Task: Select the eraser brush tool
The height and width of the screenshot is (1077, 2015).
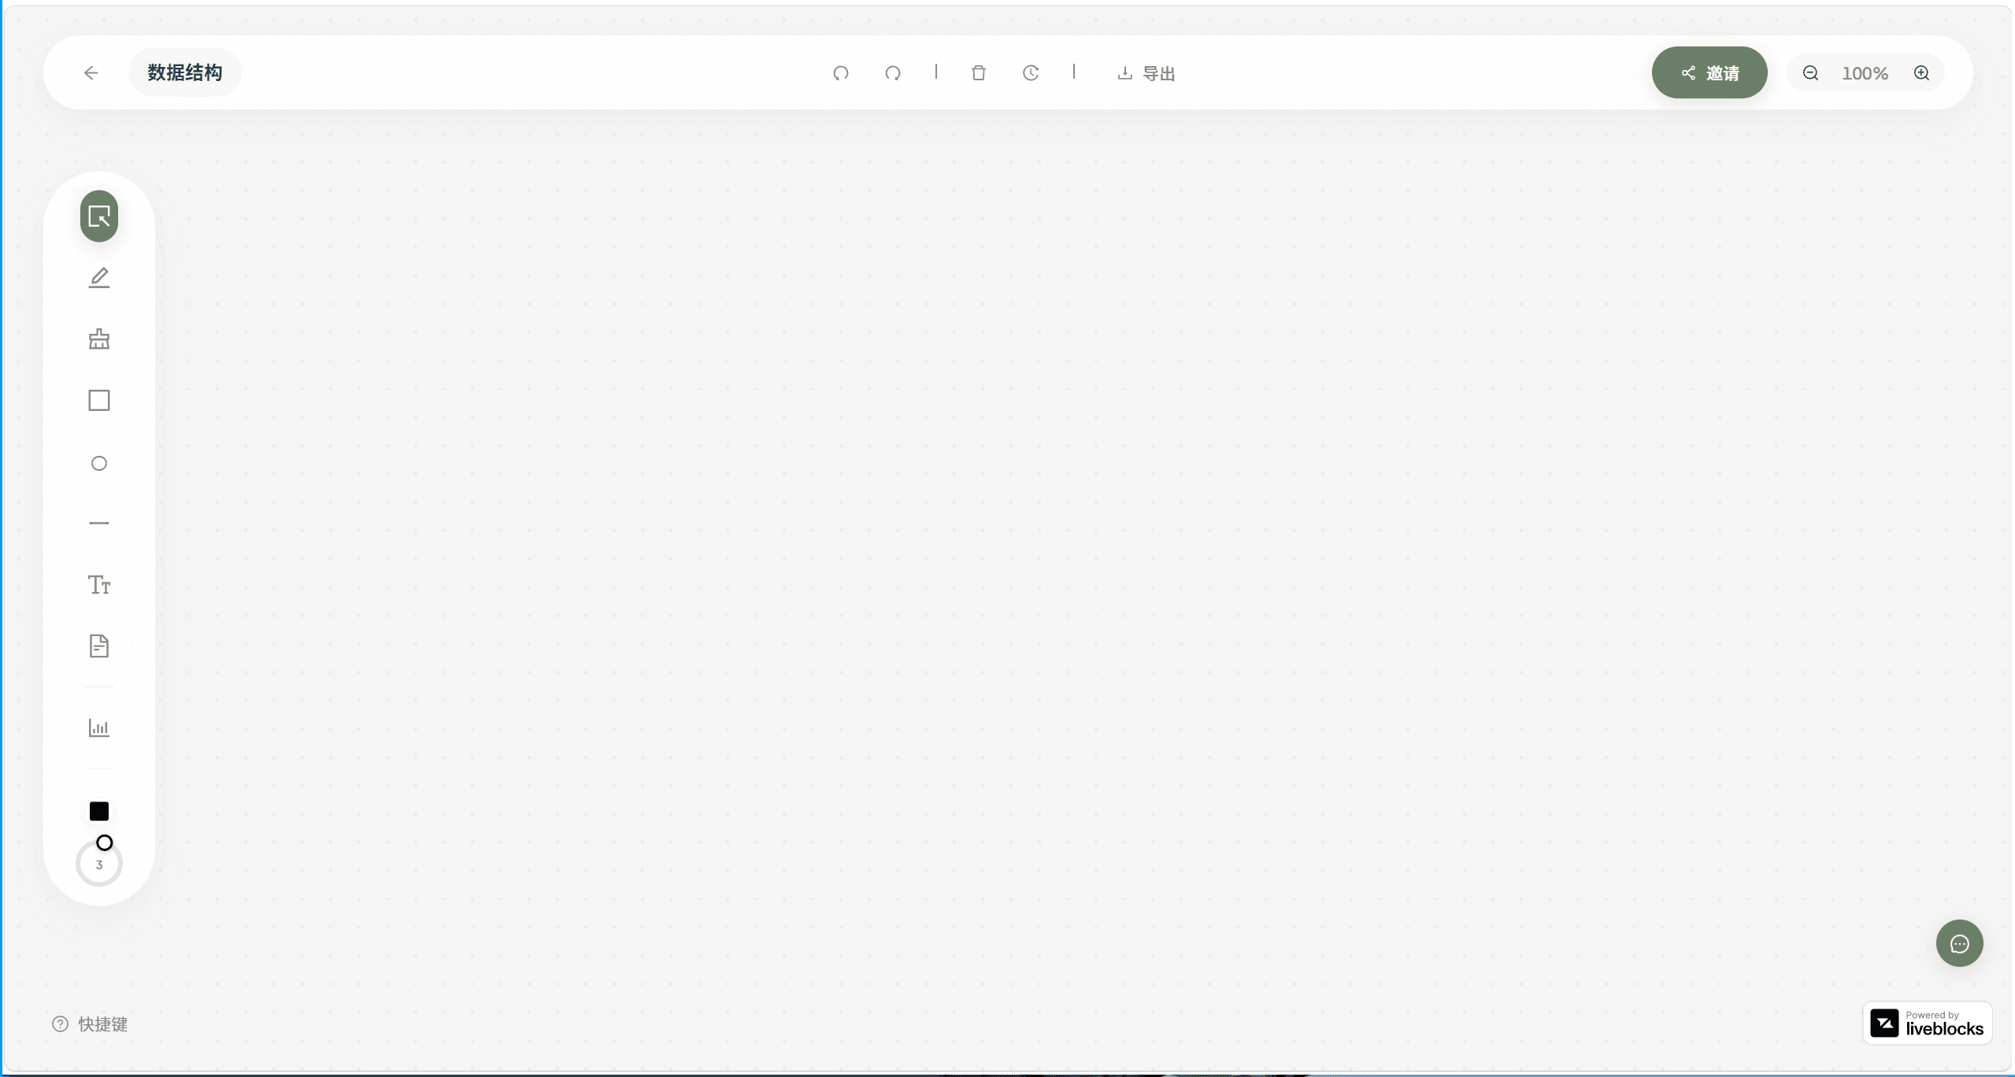Action: tap(99, 339)
